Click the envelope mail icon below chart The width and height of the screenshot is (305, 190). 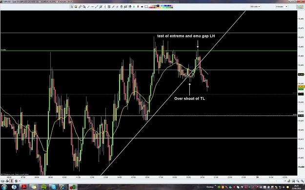3,181
